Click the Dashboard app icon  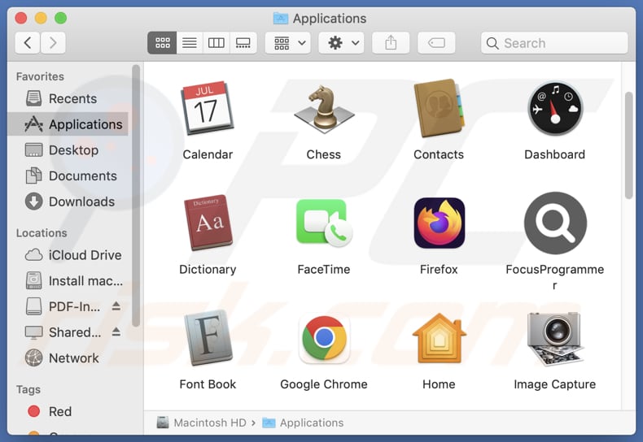[x=555, y=108]
